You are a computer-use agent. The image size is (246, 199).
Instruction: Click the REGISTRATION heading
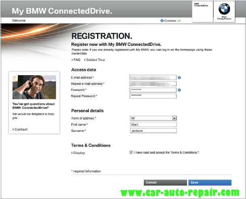(102, 36)
